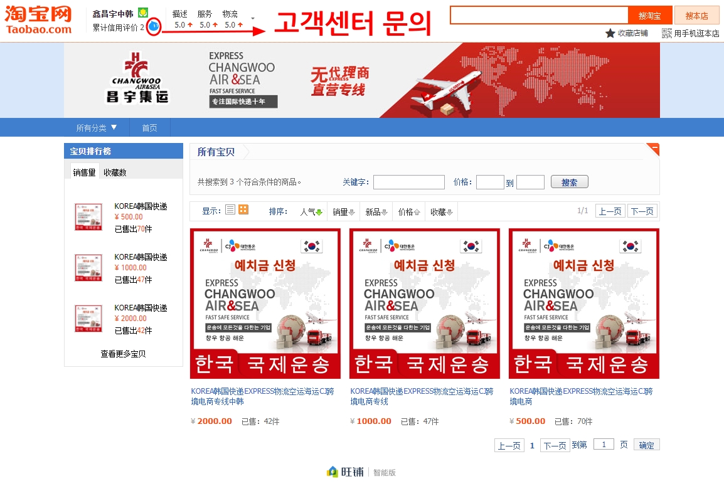
Task: Click the orange corner icon of 所有宝贝 panel
Action: (x=653, y=149)
